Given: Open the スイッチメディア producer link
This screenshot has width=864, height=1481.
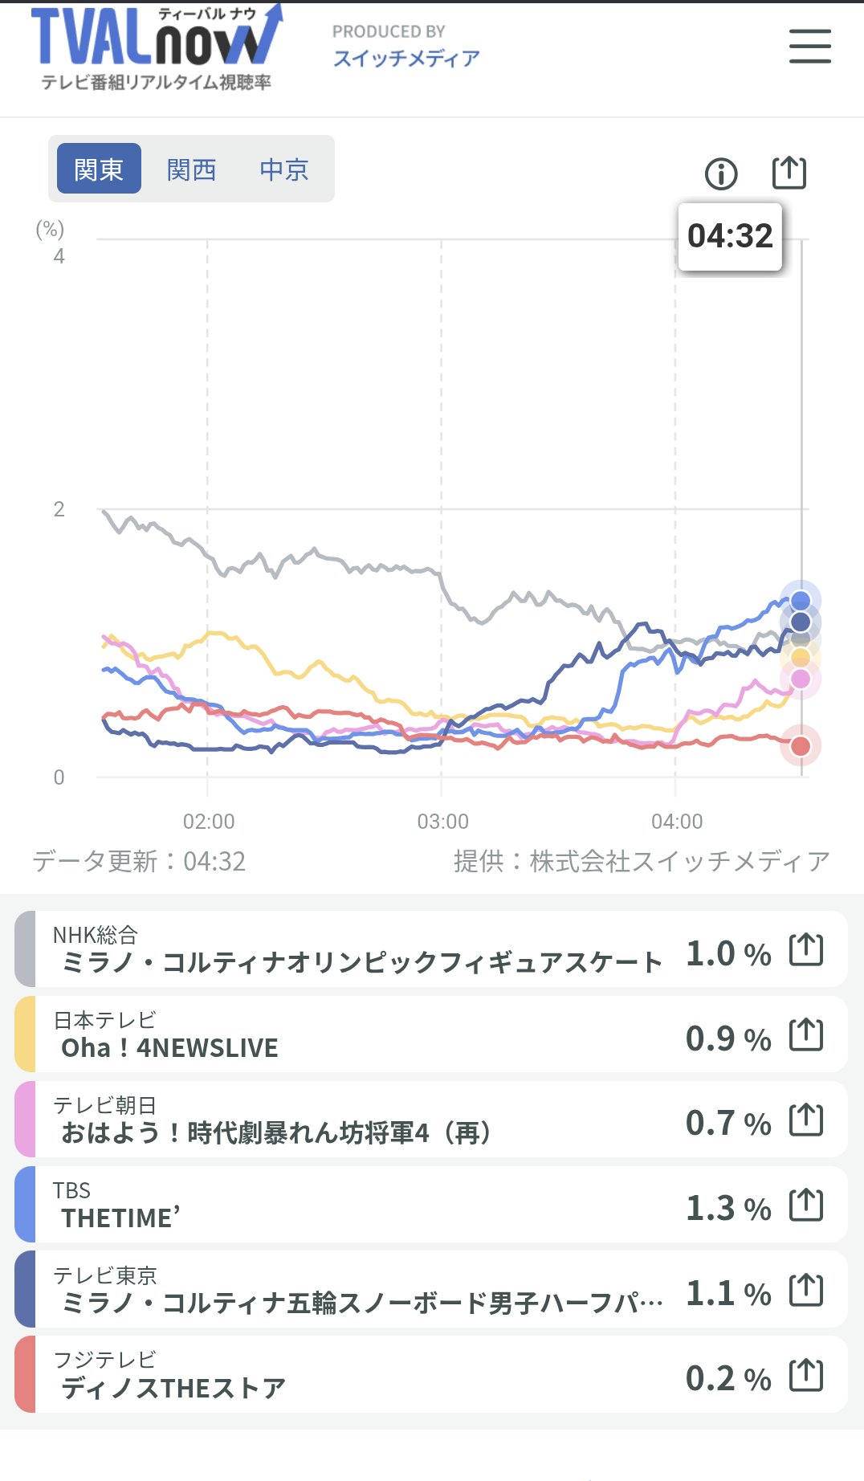Looking at the screenshot, I should [406, 58].
